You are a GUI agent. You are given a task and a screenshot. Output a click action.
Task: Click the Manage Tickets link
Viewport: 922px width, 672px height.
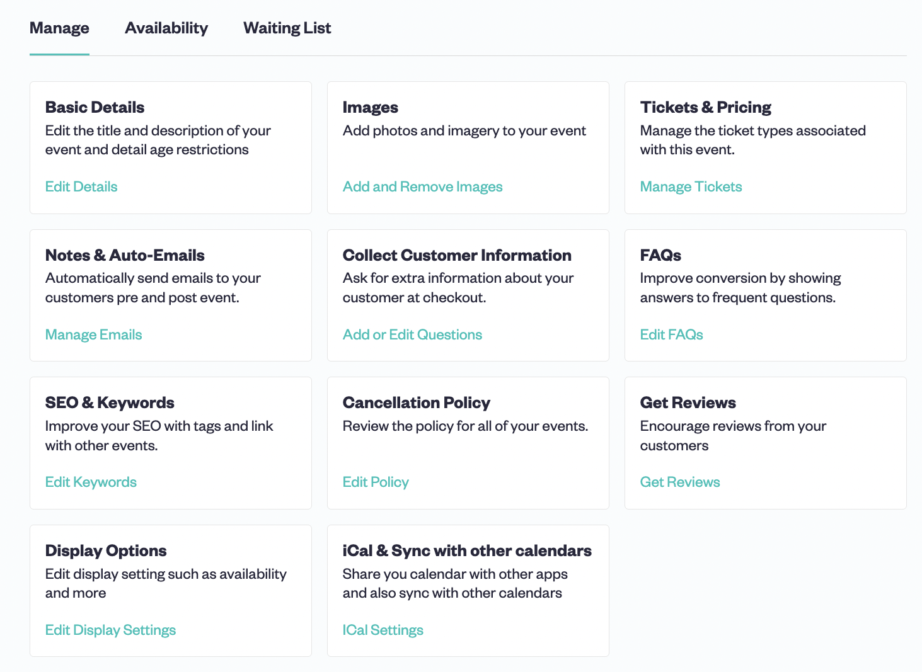691,186
